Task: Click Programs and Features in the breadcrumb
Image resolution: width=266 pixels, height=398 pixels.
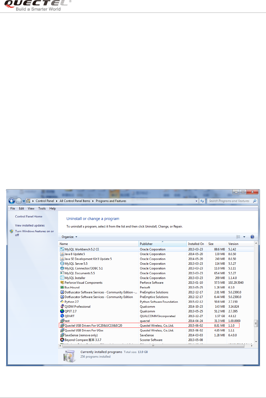Action: (x=111, y=201)
